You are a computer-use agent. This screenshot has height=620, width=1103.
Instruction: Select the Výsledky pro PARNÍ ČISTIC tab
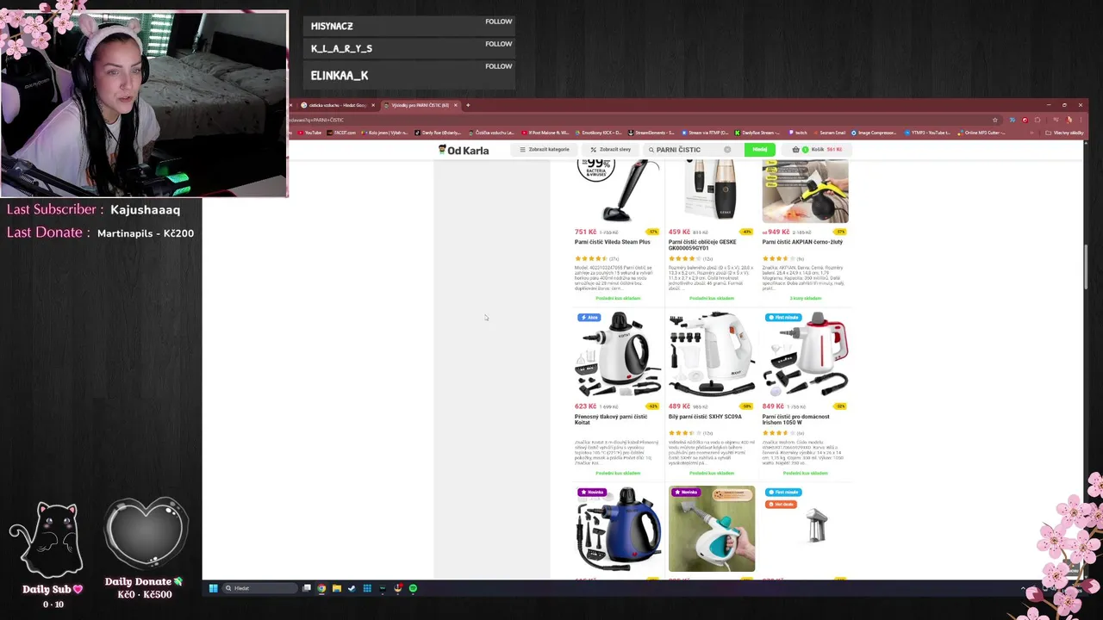coord(421,105)
